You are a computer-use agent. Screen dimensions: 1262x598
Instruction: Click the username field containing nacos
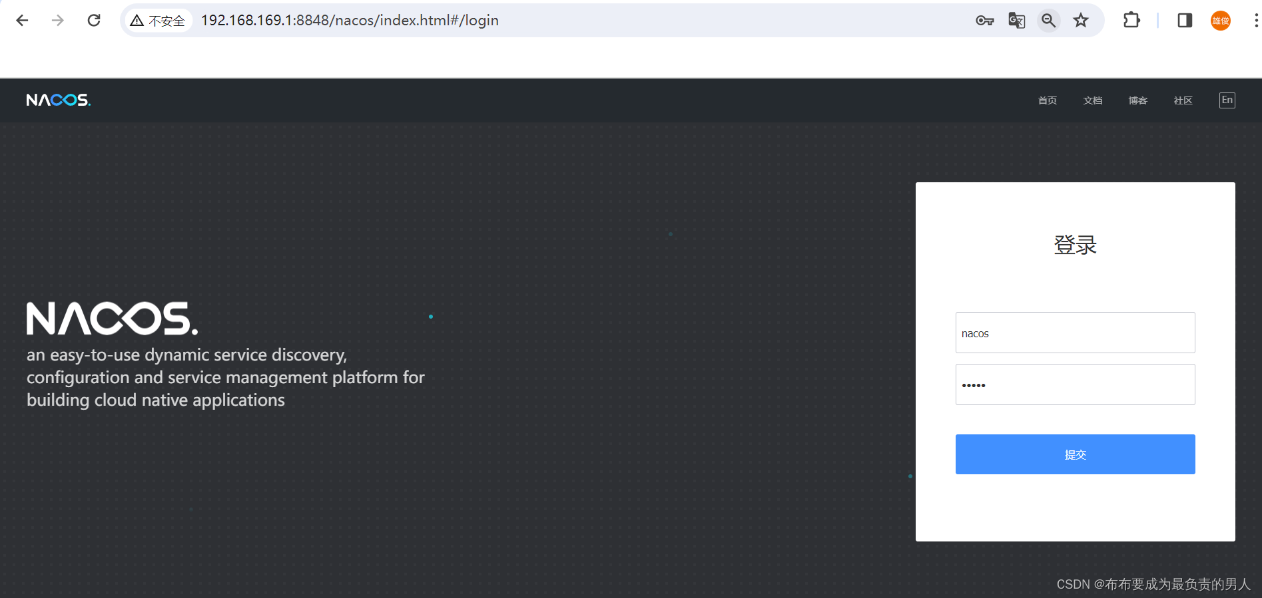(x=1075, y=333)
